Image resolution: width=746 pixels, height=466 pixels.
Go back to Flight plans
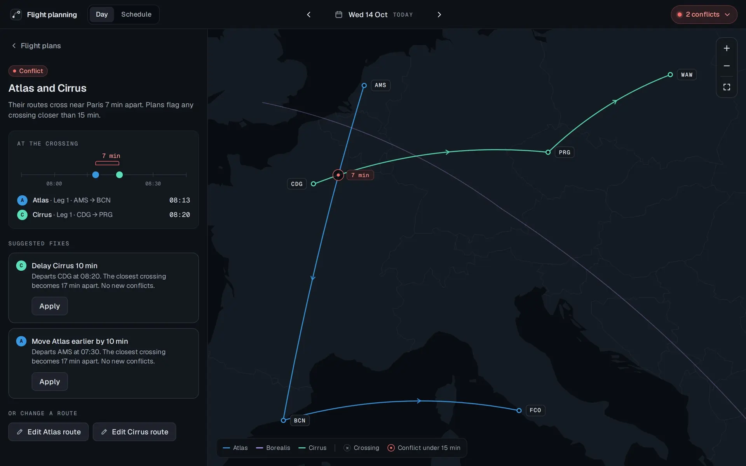tap(36, 46)
